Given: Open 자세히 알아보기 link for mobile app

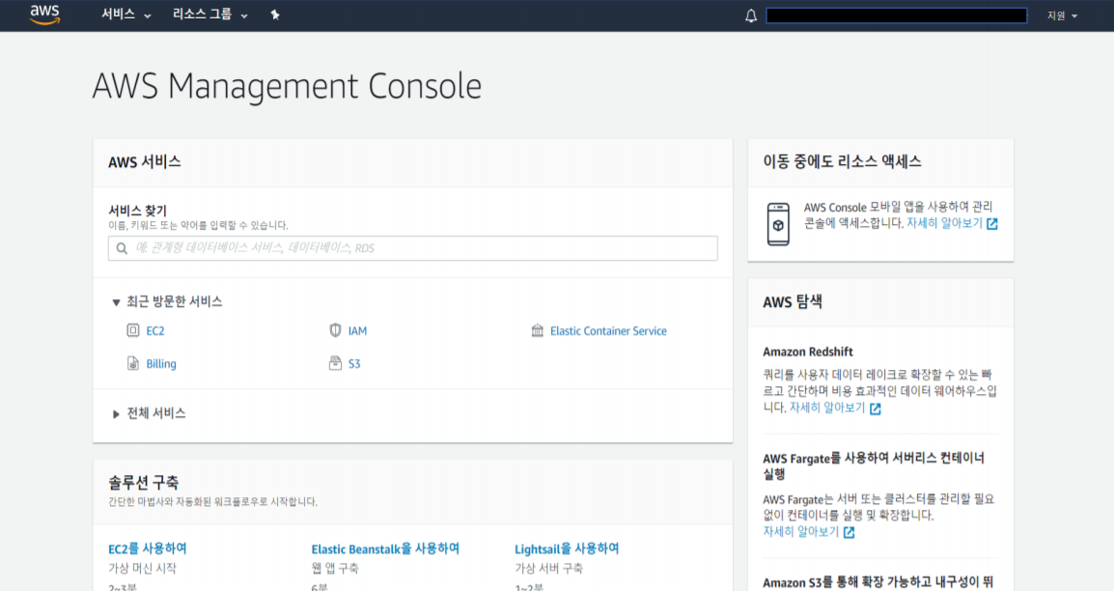Looking at the screenshot, I should pos(944,223).
